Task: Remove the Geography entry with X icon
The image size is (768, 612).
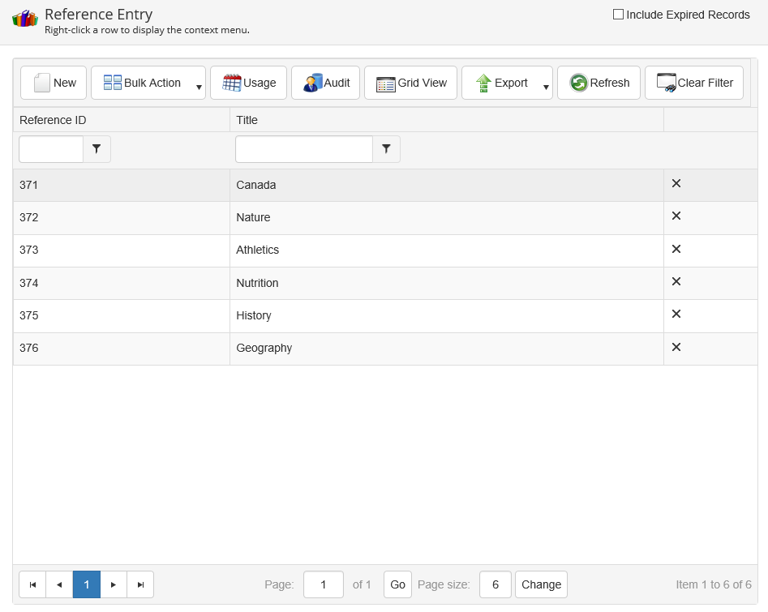Action: [676, 347]
